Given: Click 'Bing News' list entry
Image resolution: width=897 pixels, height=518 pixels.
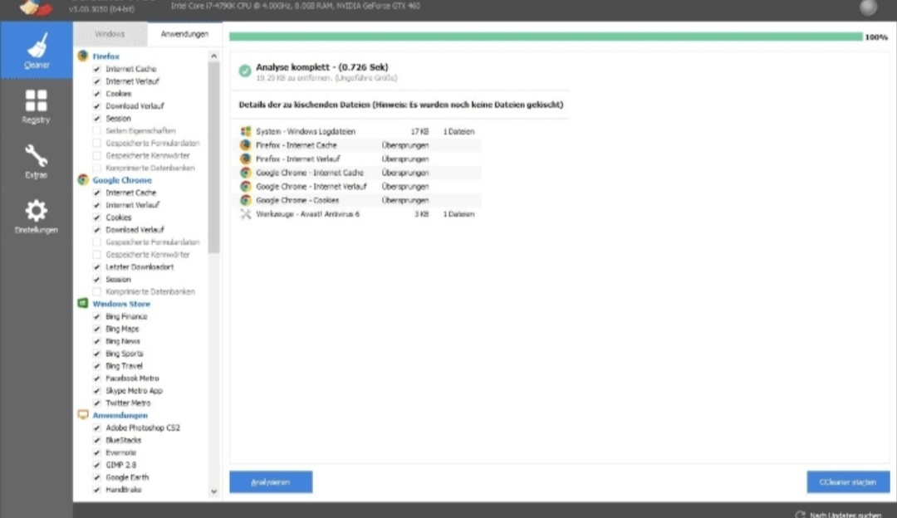Looking at the screenshot, I should tap(122, 340).
